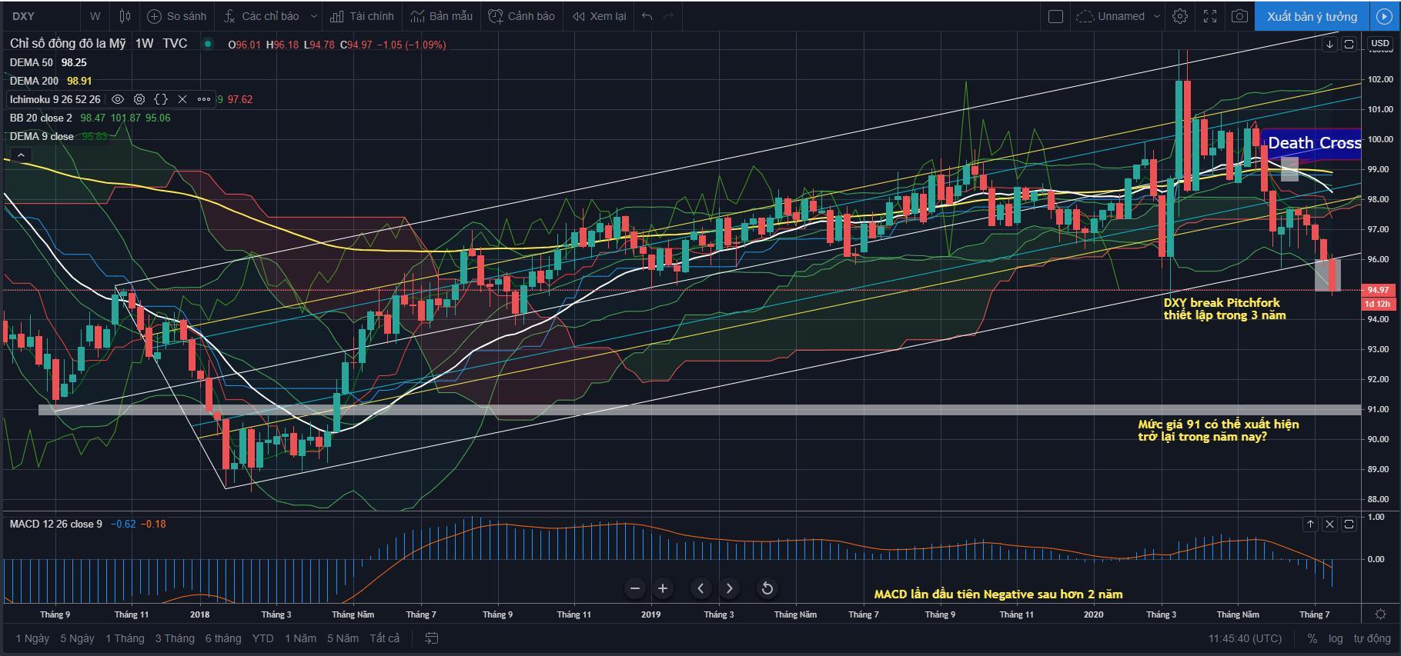1401x656 pixels.
Task: Open Ichimoku more options ellipsis
Action: pyautogui.click(x=204, y=99)
